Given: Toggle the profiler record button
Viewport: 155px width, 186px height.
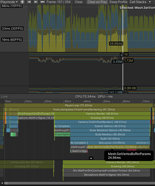Looking at the screenshot, I should click(22, 2).
